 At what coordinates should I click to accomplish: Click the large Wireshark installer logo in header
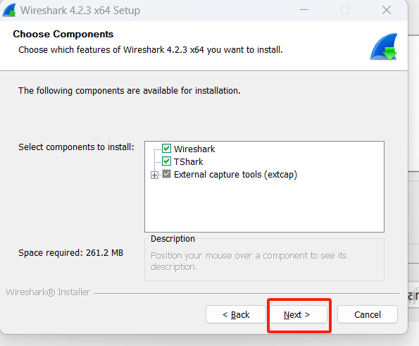[x=384, y=47]
